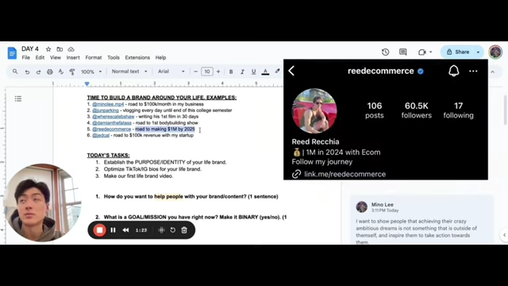Viewport: 508px width, 286px height.
Task: Open the highlight color picker
Action: click(x=278, y=71)
